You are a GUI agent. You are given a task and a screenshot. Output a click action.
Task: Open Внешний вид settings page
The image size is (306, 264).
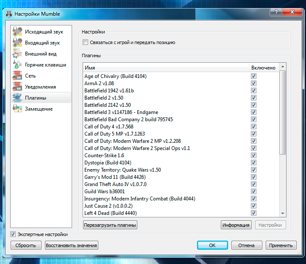pos(41,54)
